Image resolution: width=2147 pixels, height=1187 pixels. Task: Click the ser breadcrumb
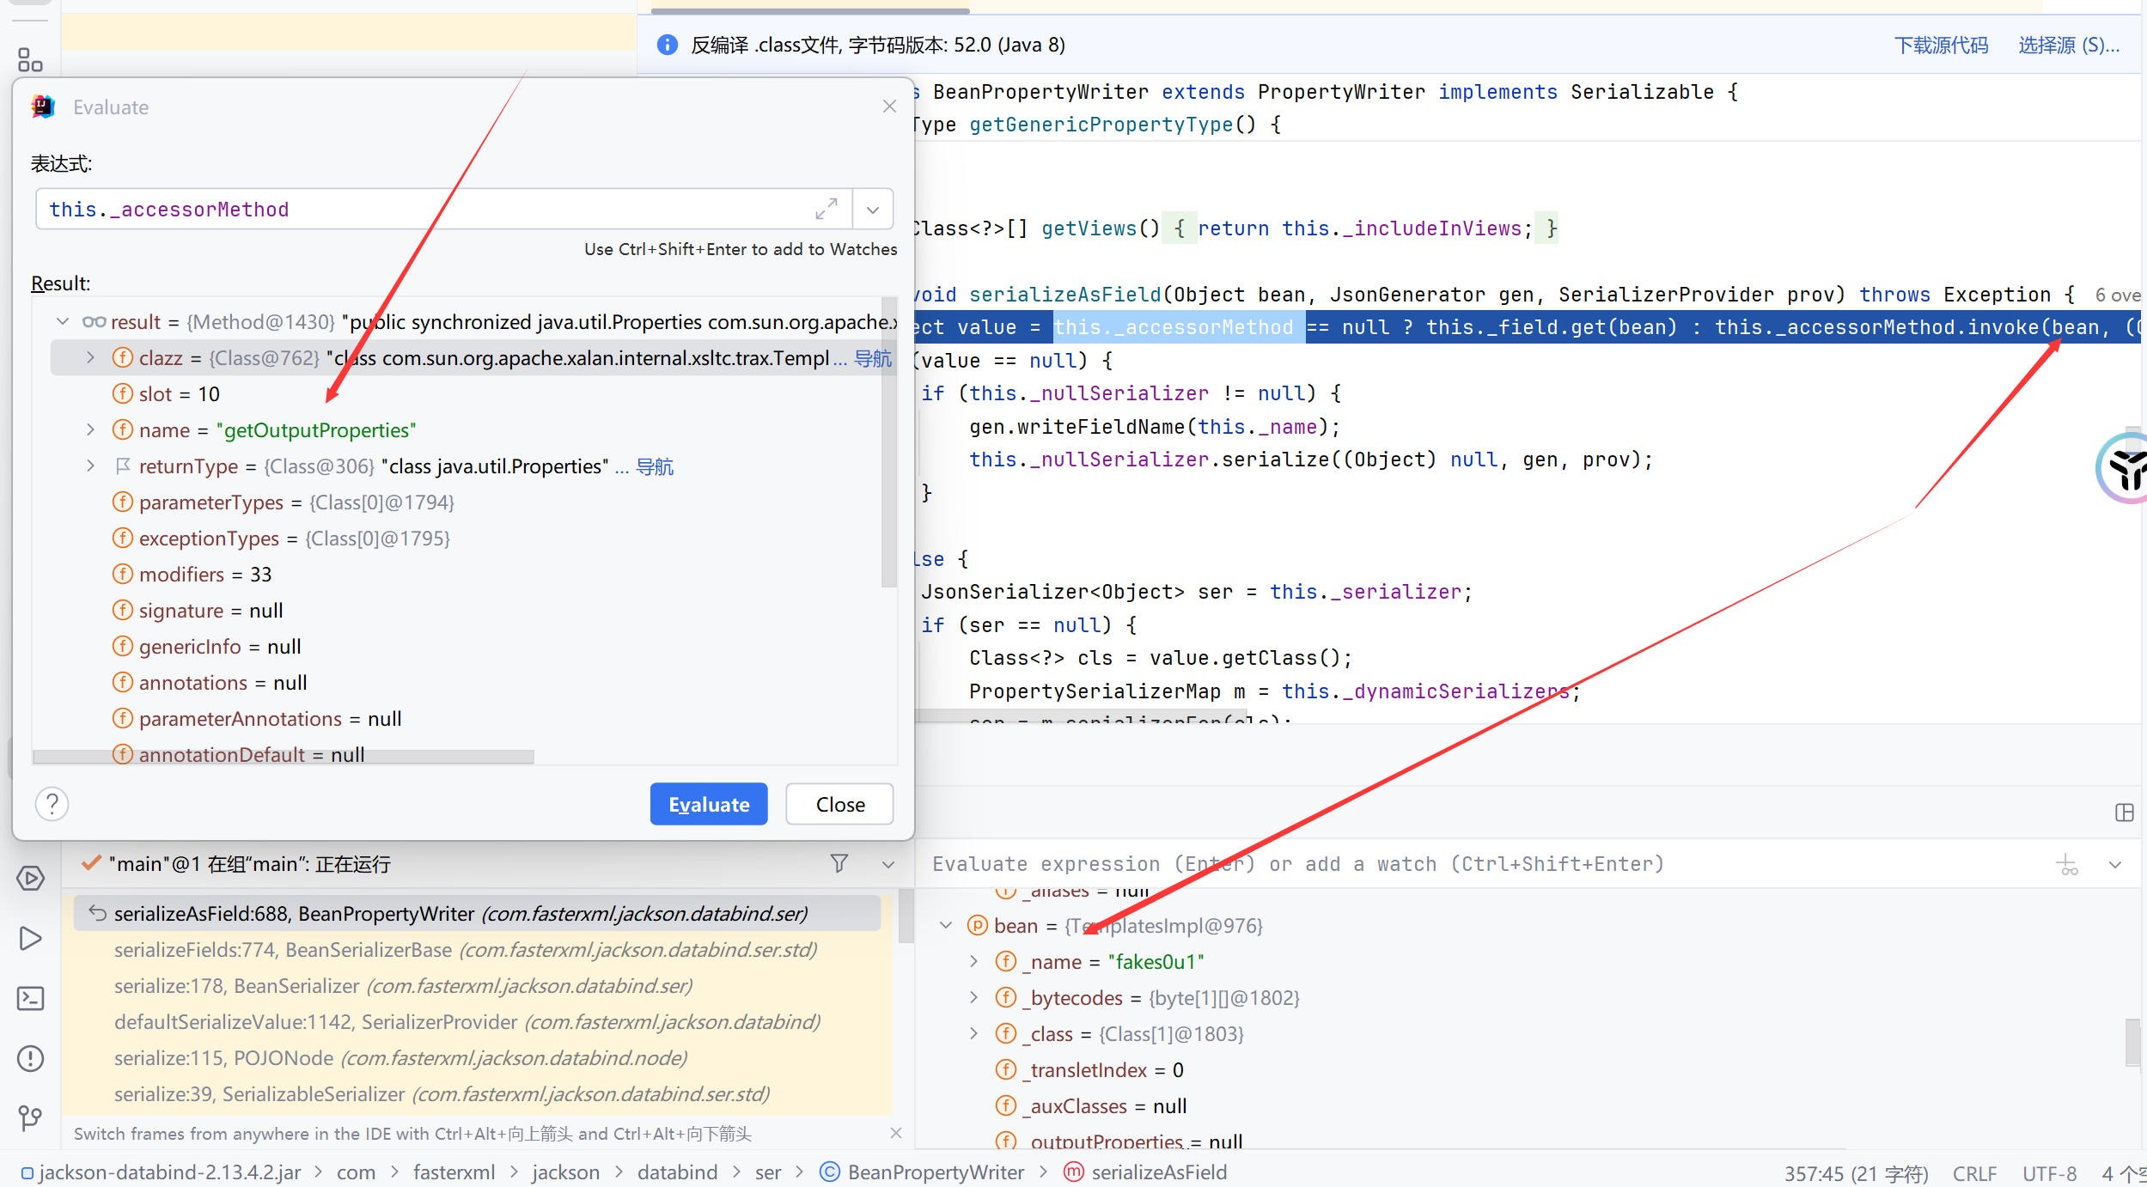tap(768, 1172)
